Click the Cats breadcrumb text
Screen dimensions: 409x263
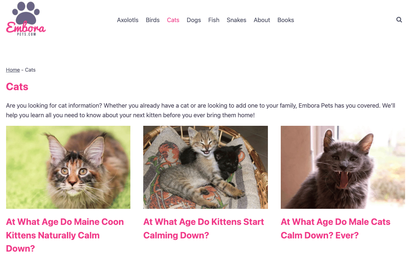(30, 70)
